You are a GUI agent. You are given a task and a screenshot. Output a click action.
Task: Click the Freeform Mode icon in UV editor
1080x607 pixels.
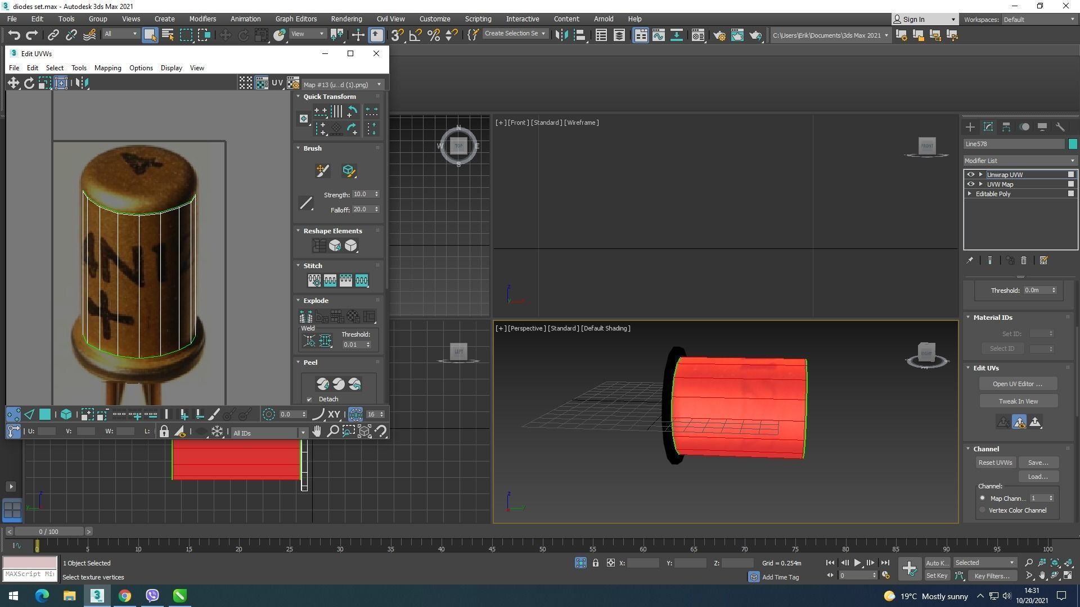[61, 83]
